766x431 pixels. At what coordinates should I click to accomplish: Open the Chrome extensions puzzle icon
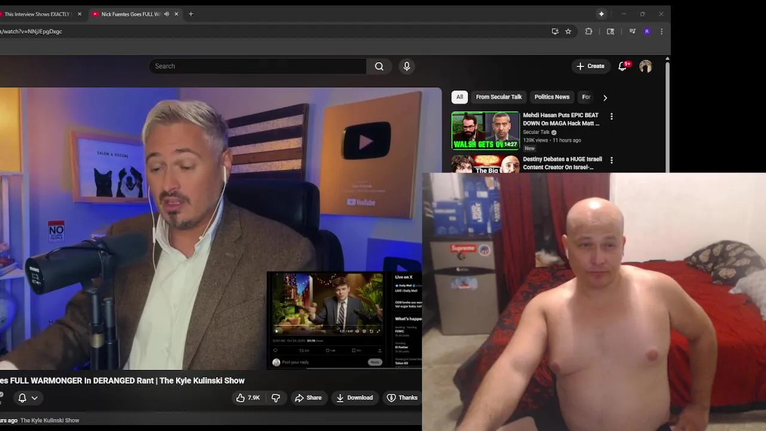click(589, 31)
